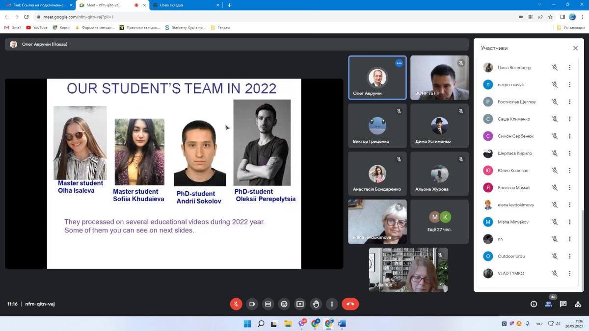Image resolution: width=589 pixels, height=331 pixels.
Task: Hang up with the red leave call button
Action: click(x=350, y=304)
